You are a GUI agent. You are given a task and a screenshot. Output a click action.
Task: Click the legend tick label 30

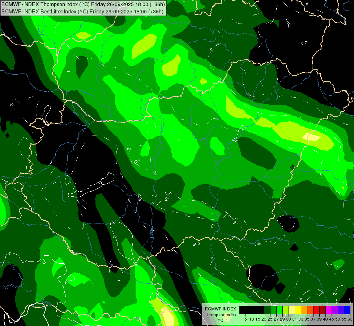pos(289,319)
